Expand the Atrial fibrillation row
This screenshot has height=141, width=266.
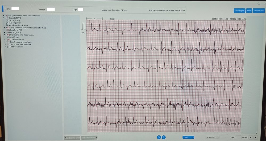click(5, 39)
